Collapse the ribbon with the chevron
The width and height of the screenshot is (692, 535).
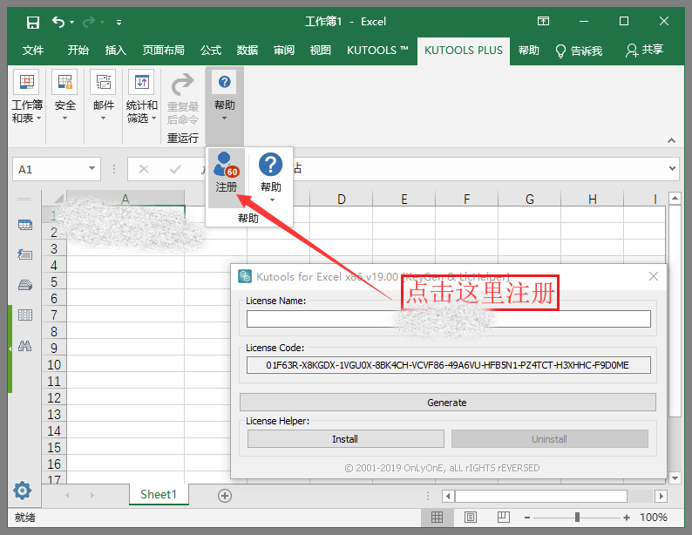(x=671, y=140)
